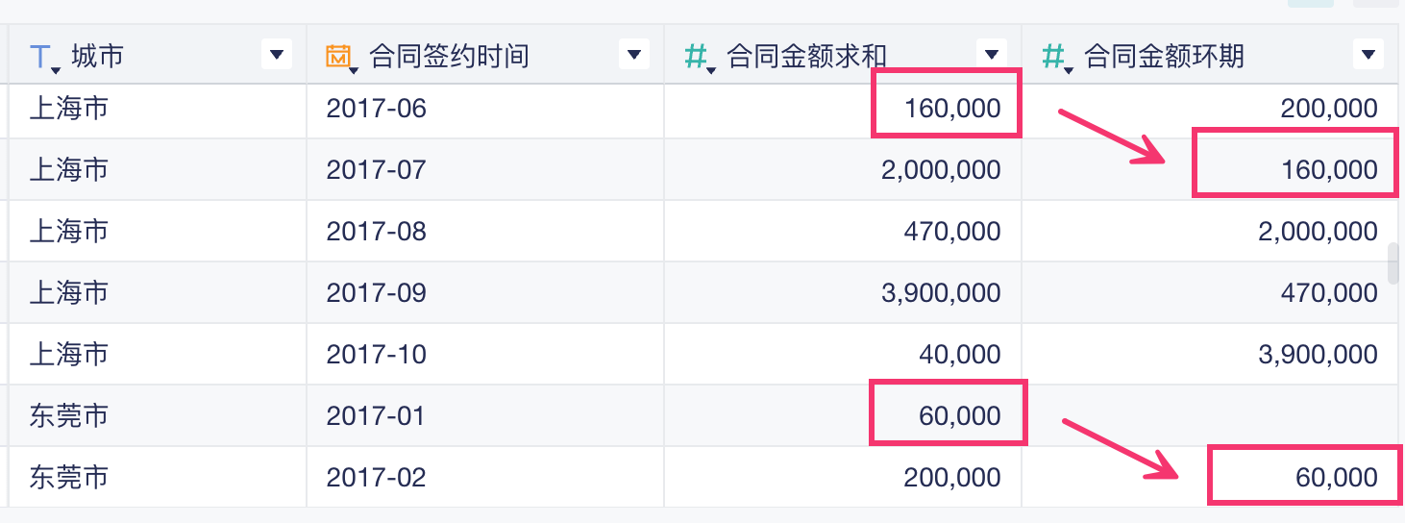Select the 合同签约时间 column header label
Viewport: 1405px width, 523px height.
450,57
